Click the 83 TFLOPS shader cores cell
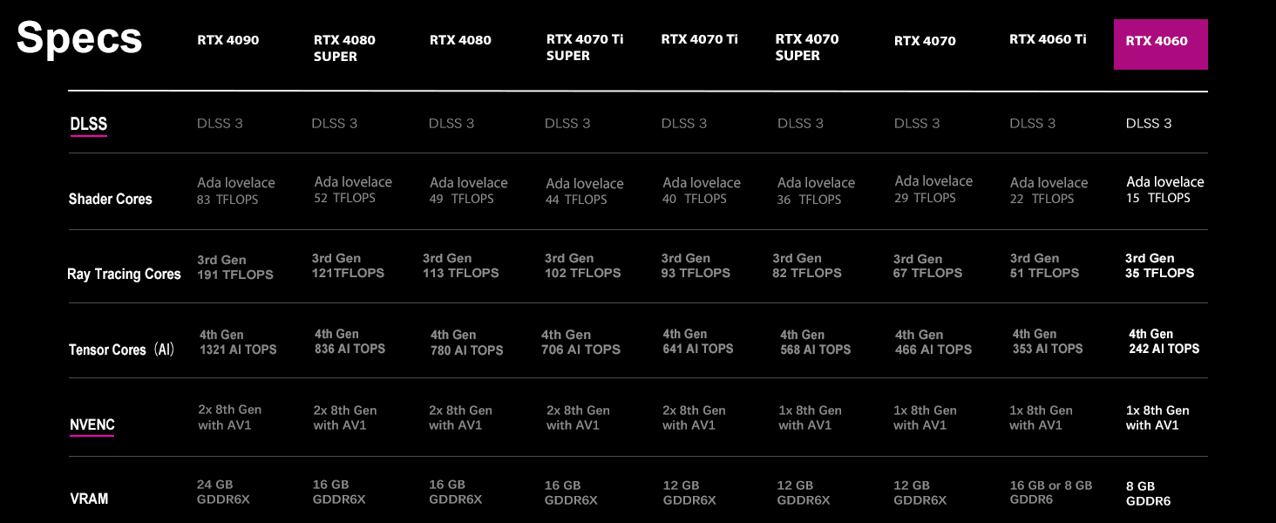The image size is (1276, 523). [229, 200]
